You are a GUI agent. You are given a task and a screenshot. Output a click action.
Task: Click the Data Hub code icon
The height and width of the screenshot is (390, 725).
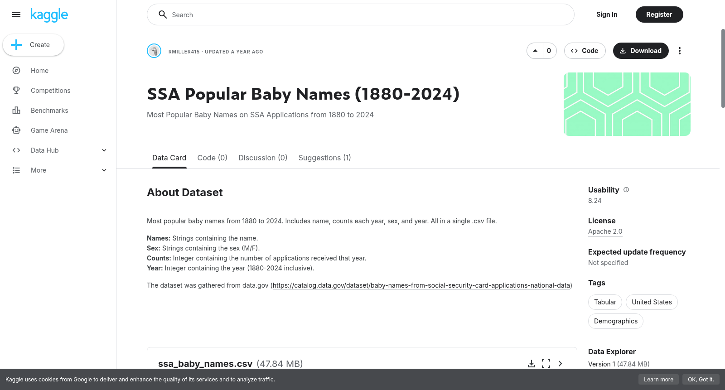point(16,150)
